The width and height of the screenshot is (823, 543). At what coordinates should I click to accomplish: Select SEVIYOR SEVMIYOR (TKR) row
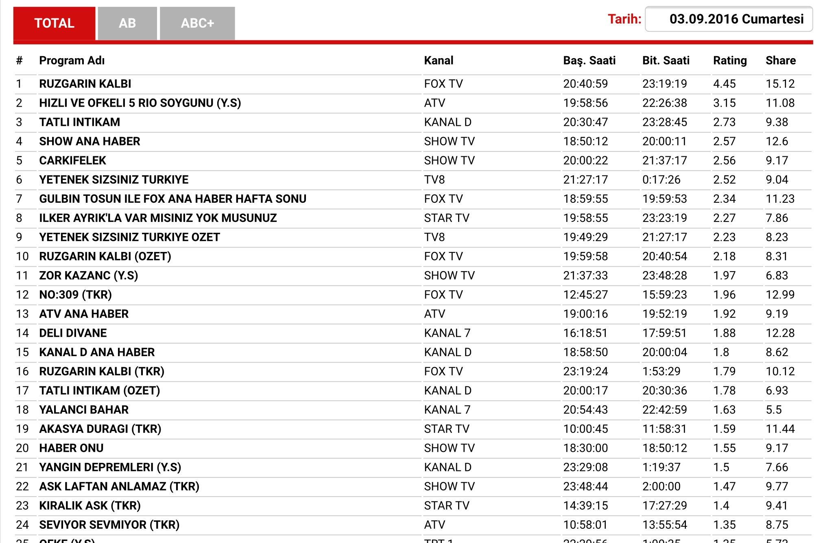[109, 525]
